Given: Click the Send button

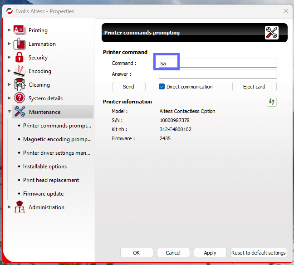Looking at the screenshot, I should tap(129, 87).
